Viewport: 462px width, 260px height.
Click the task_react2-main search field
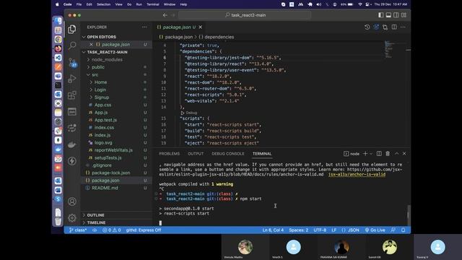tap(245, 15)
